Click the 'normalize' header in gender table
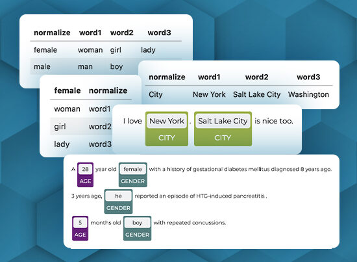Image resolution: width=357 pixels, height=262 pixels. tap(52, 33)
